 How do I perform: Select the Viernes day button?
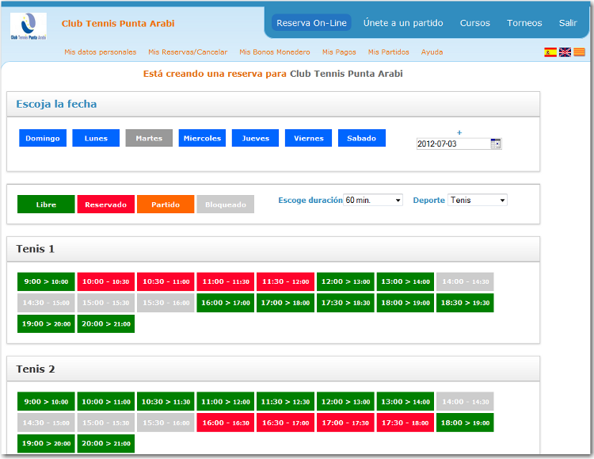tap(308, 138)
